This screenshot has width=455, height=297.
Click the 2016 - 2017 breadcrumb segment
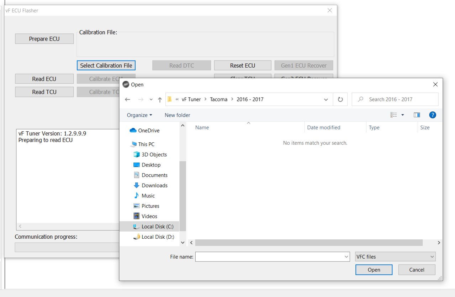click(250, 100)
